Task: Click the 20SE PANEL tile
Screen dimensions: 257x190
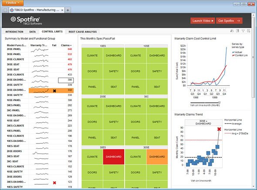Action: pyautogui.click(x=92, y=138)
